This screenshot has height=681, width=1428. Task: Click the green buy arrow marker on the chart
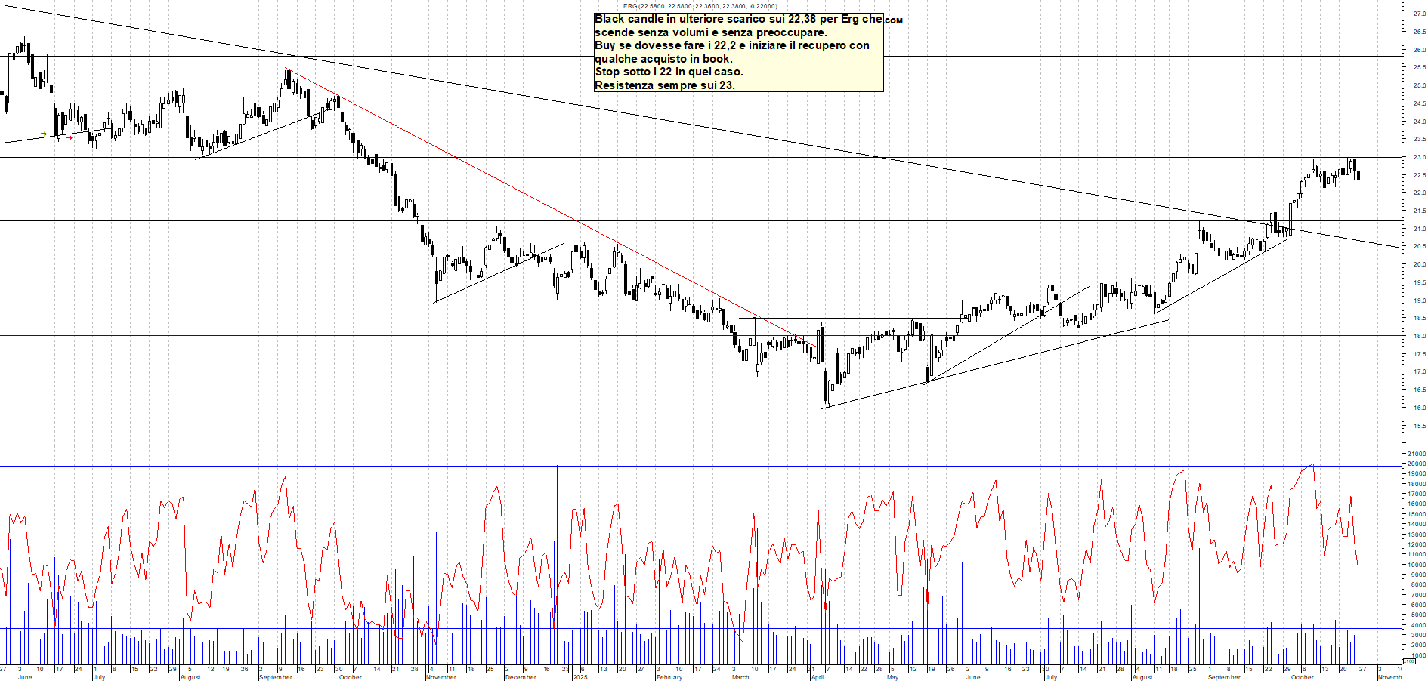tap(44, 134)
